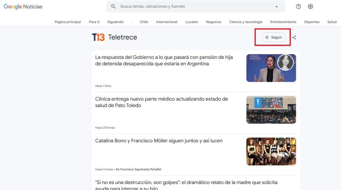The image size is (341, 190).
Task: Open the Para ti tab
Action: [94, 22]
